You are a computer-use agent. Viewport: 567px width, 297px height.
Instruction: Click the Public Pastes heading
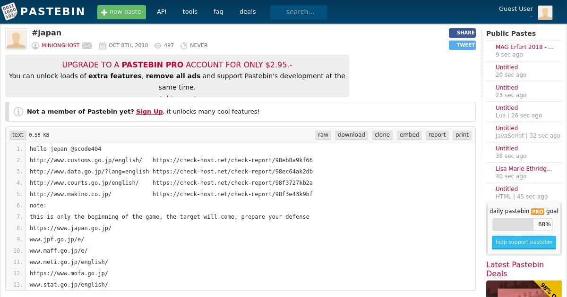[x=511, y=33]
